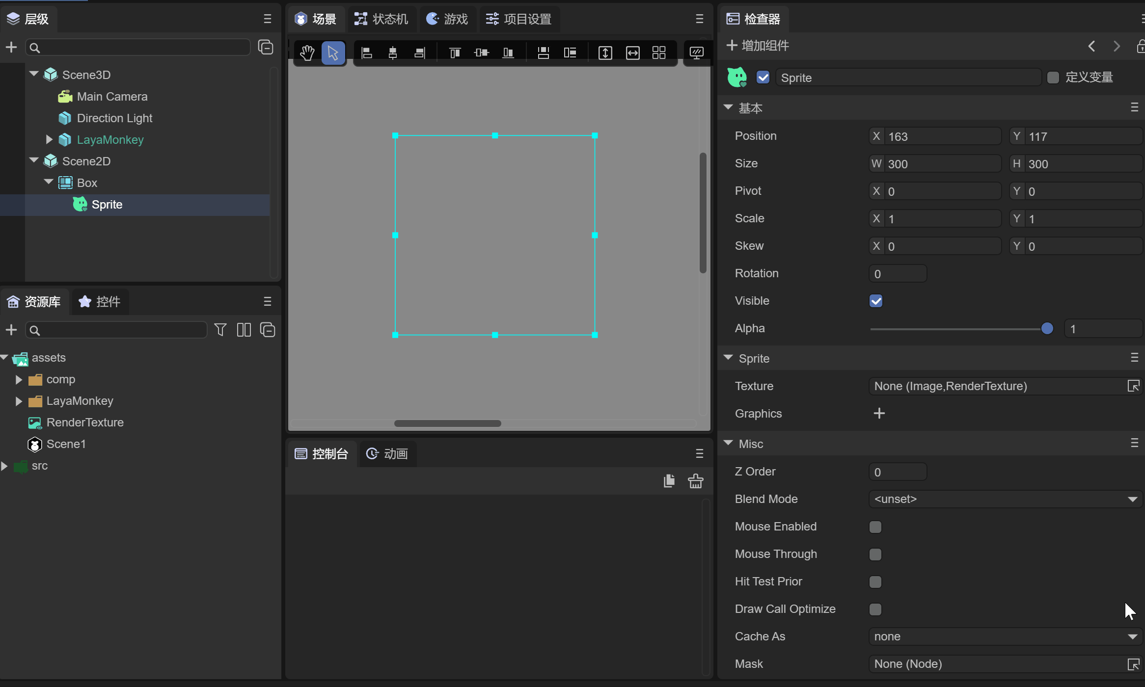Switch to the 动画 tab
This screenshot has width=1145, height=687.
(x=388, y=454)
